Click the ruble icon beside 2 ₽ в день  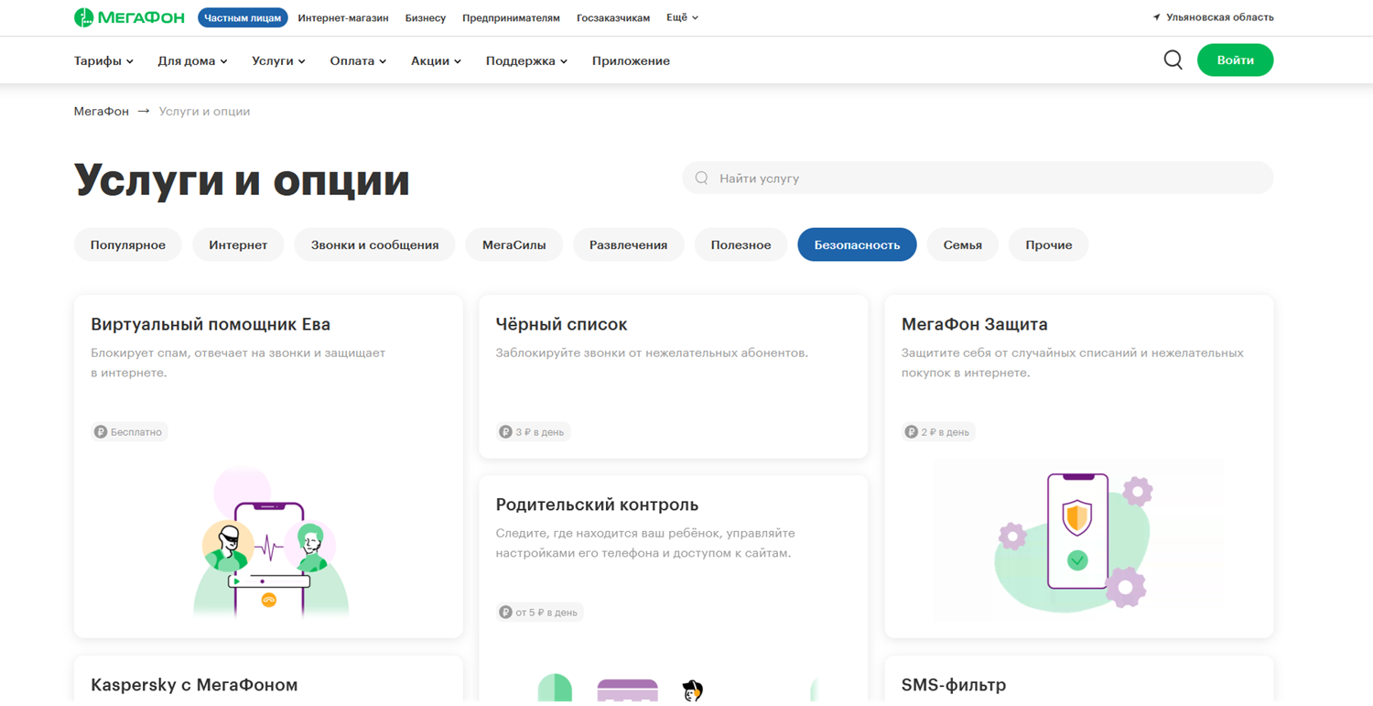coord(911,432)
